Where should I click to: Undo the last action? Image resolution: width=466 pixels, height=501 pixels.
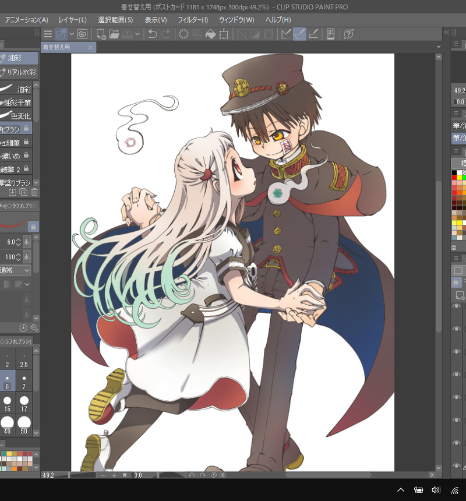pyautogui.click(x=153, y=34)
